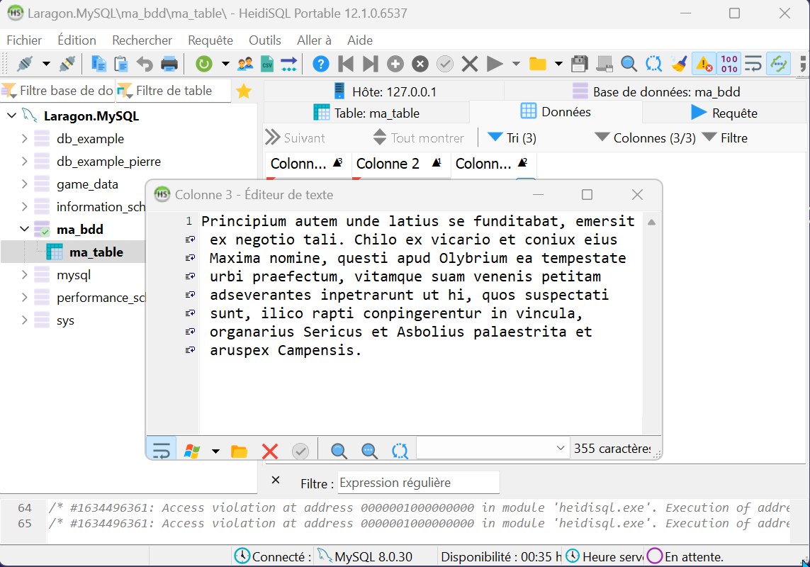Click the red X cancel icon in text editor

(269, 451)
